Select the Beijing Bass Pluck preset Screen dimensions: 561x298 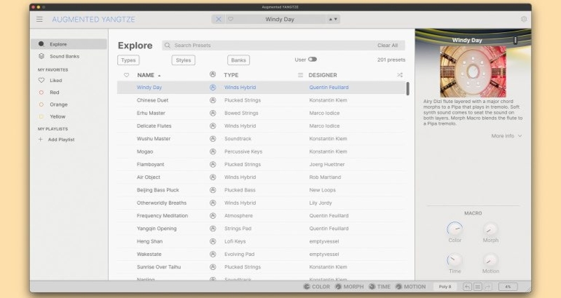[261, 190]
